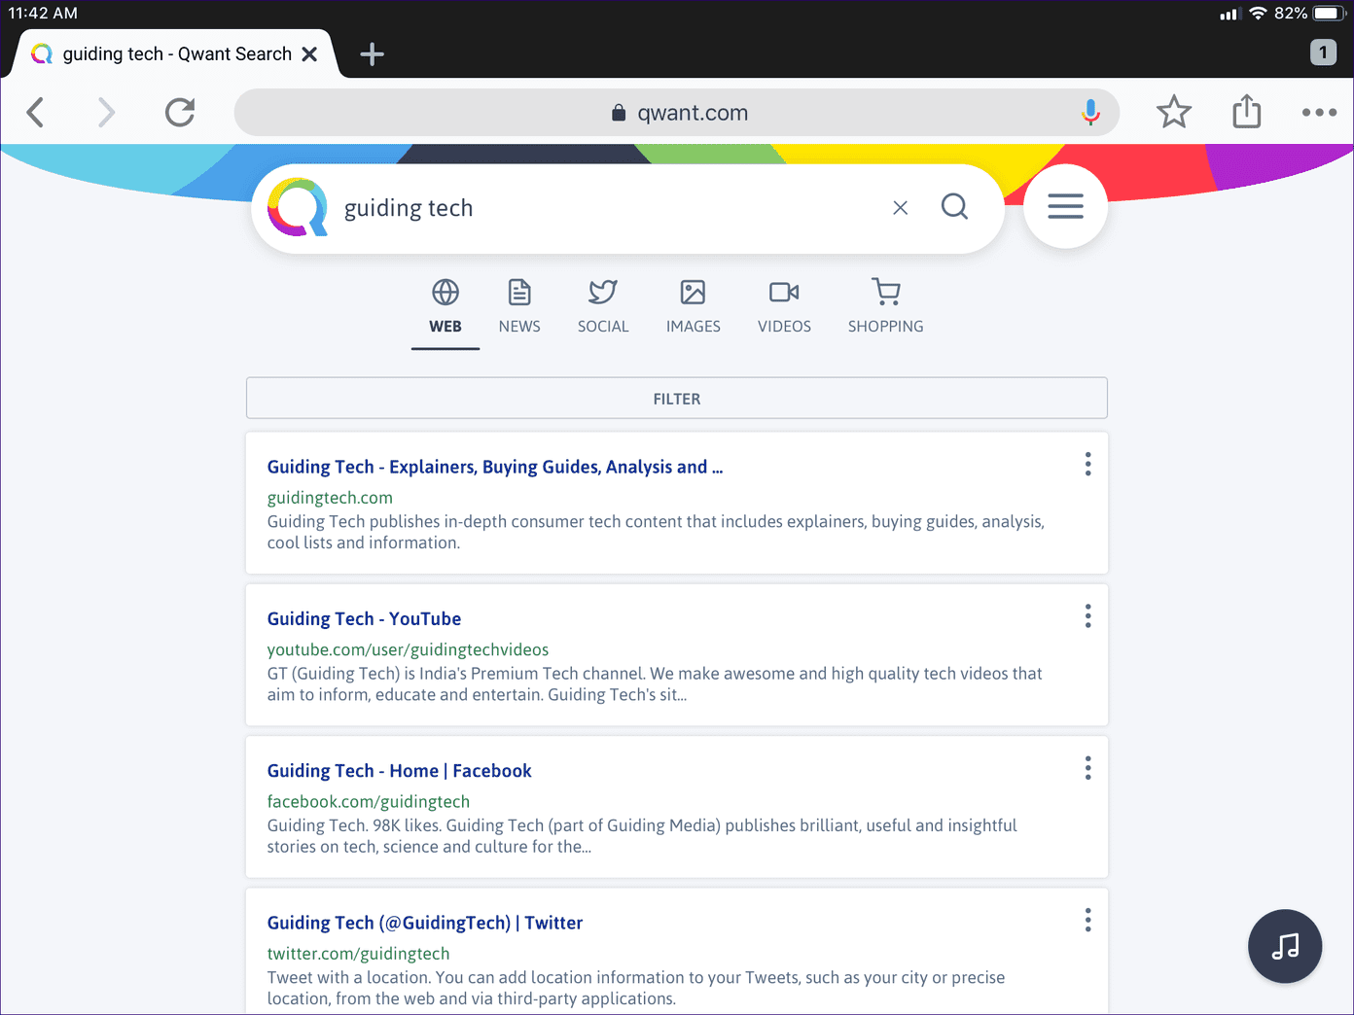The width and height of the screenshot is (1354, 1015).
Task: Click snippet 'Guiding Tech publishes in-depth consumer'
Action: click(x=656, y=532)
